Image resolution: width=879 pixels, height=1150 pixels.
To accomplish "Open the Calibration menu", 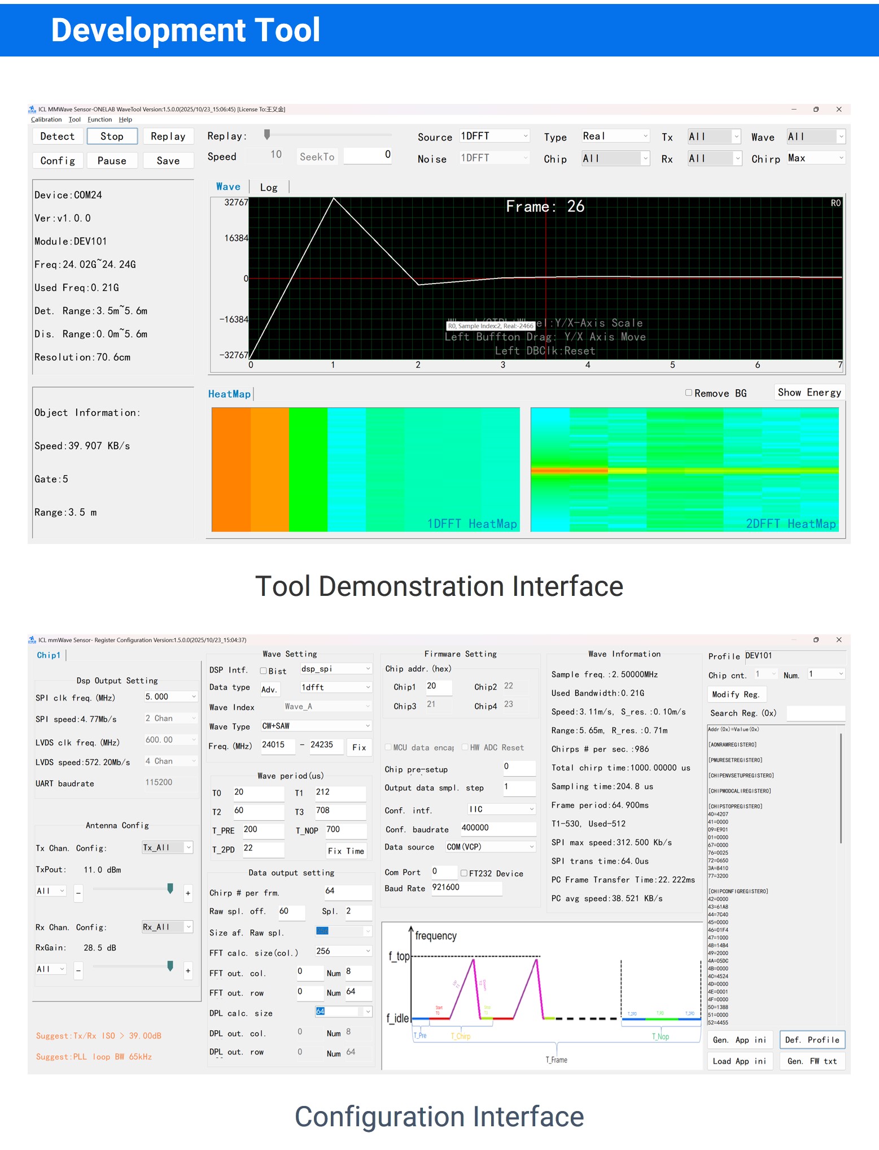I will [46, 120].
